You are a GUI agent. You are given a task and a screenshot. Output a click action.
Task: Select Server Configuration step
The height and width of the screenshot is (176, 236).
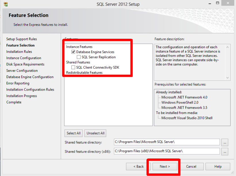point(22,71)
